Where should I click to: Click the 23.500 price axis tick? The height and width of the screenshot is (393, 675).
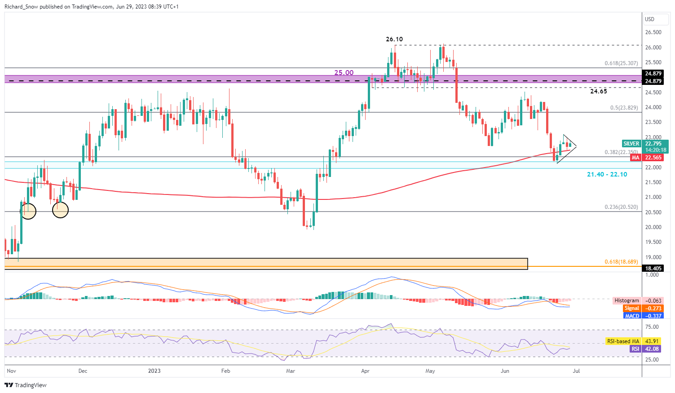coord(653,122)
